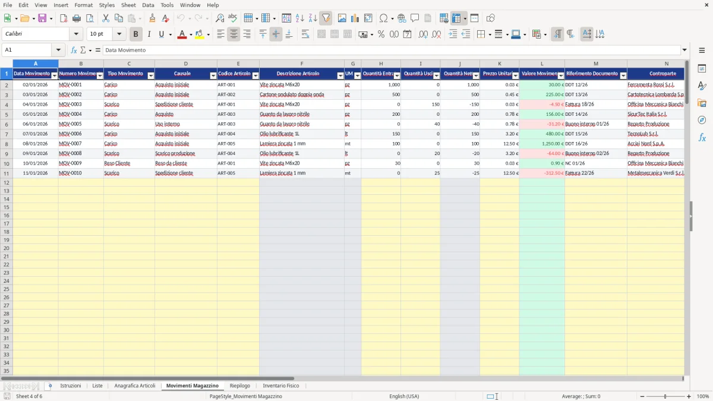The width and height of the screenshot is (713, 401).
Task: Open filter dropdown for Causale column
Action: [213, 75]
